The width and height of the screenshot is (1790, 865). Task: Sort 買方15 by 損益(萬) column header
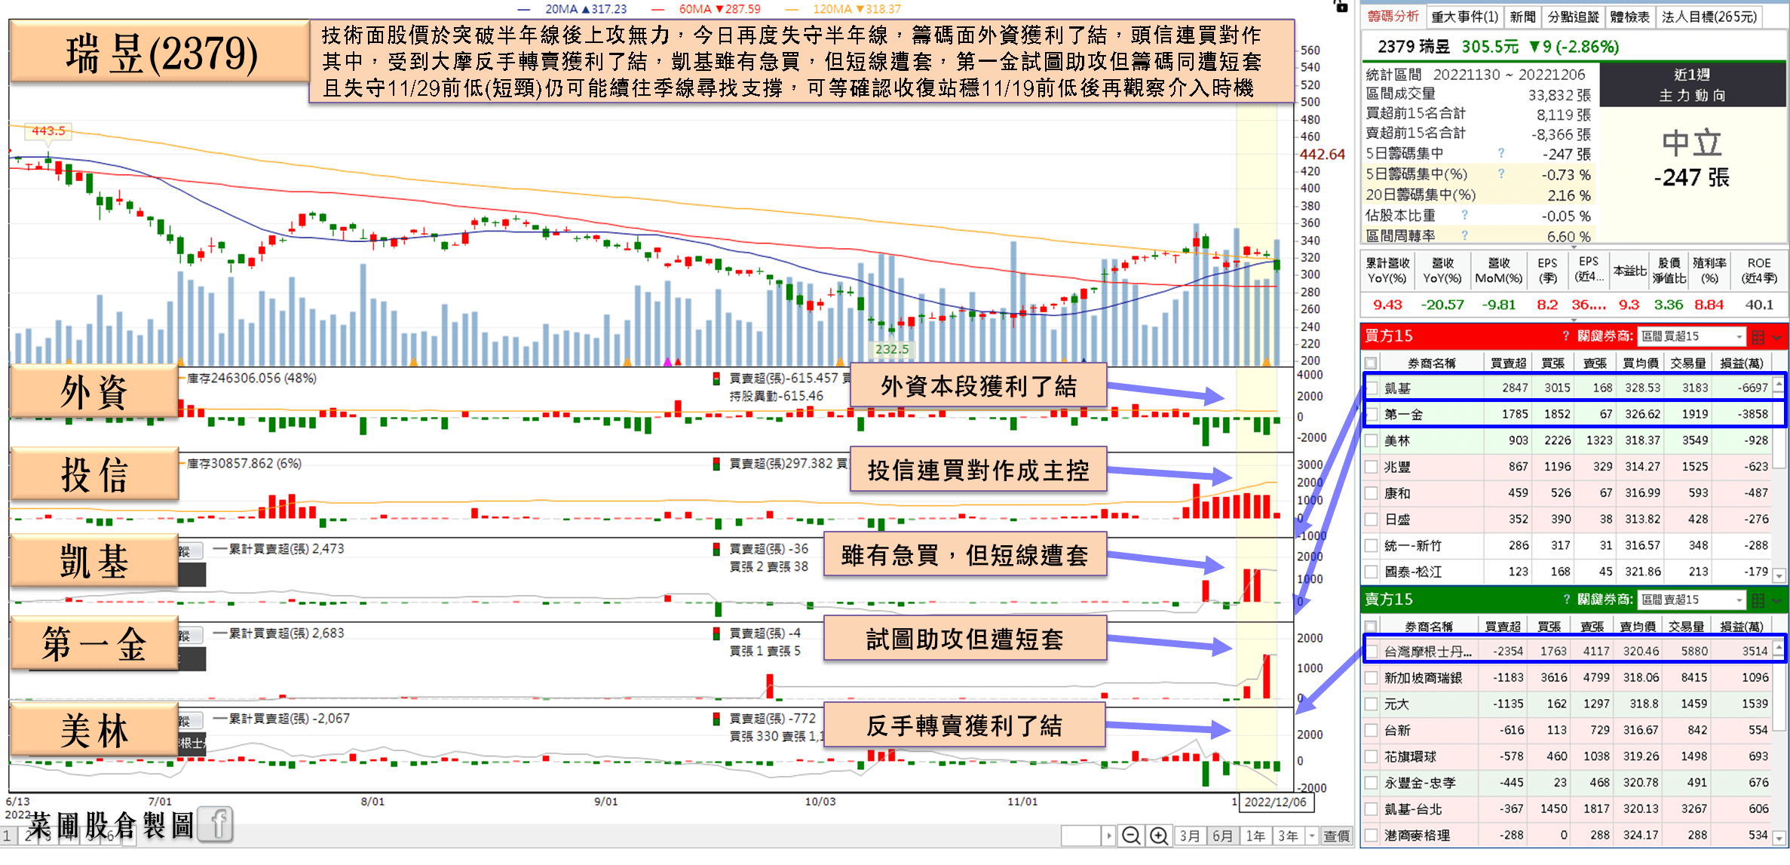tap(1741, 363)
